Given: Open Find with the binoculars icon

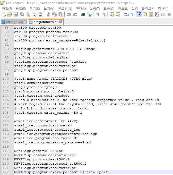Looking at the screenshot, I should (83, 14).
